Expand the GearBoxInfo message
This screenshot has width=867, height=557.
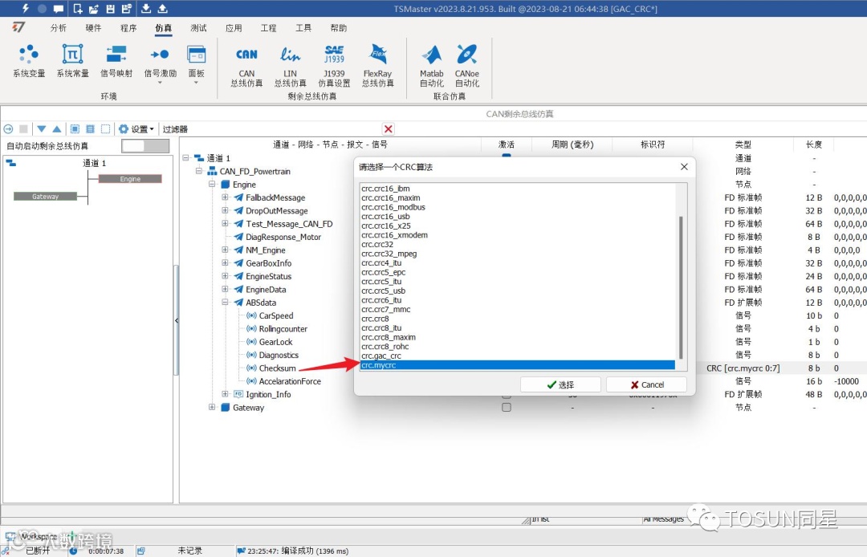tap(225, 263)
